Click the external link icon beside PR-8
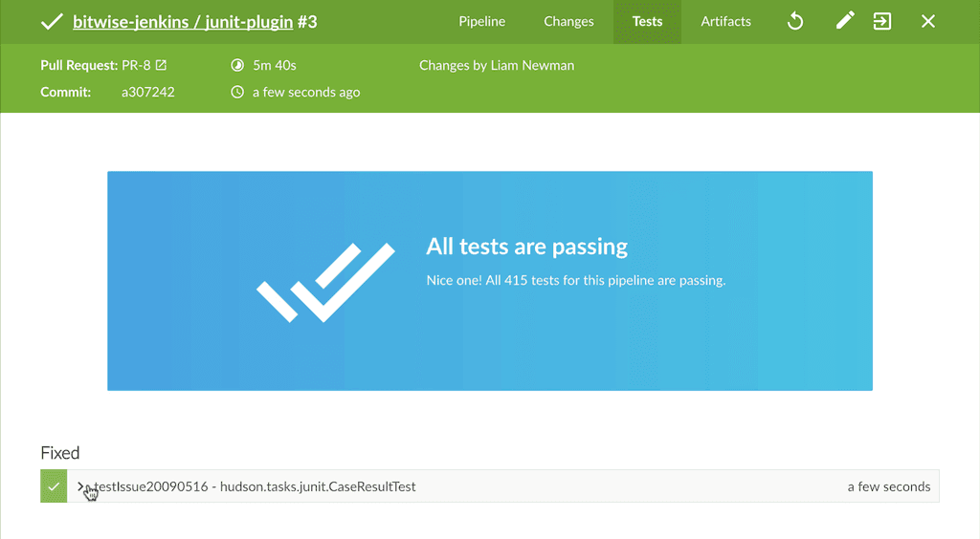 (x=161, y=65)
